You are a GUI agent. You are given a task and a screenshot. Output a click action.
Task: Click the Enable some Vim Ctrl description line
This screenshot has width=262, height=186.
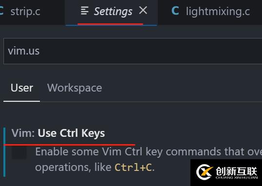(x=149, y=152)
